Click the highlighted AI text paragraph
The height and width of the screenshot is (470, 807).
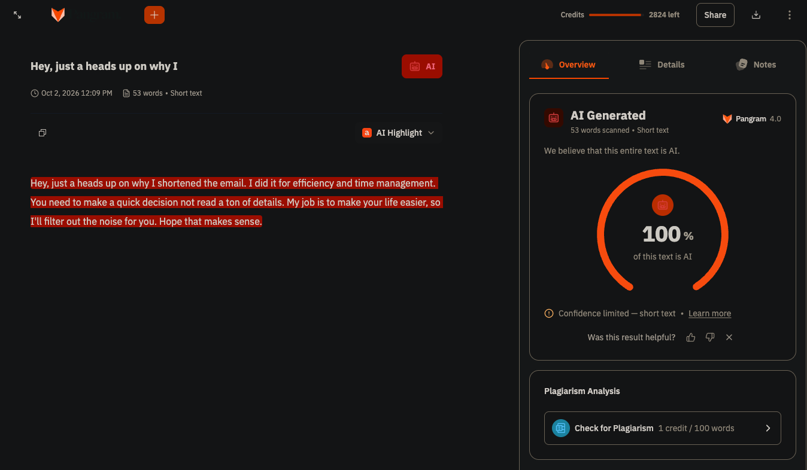pyautogui.click(x=236, y=202)
